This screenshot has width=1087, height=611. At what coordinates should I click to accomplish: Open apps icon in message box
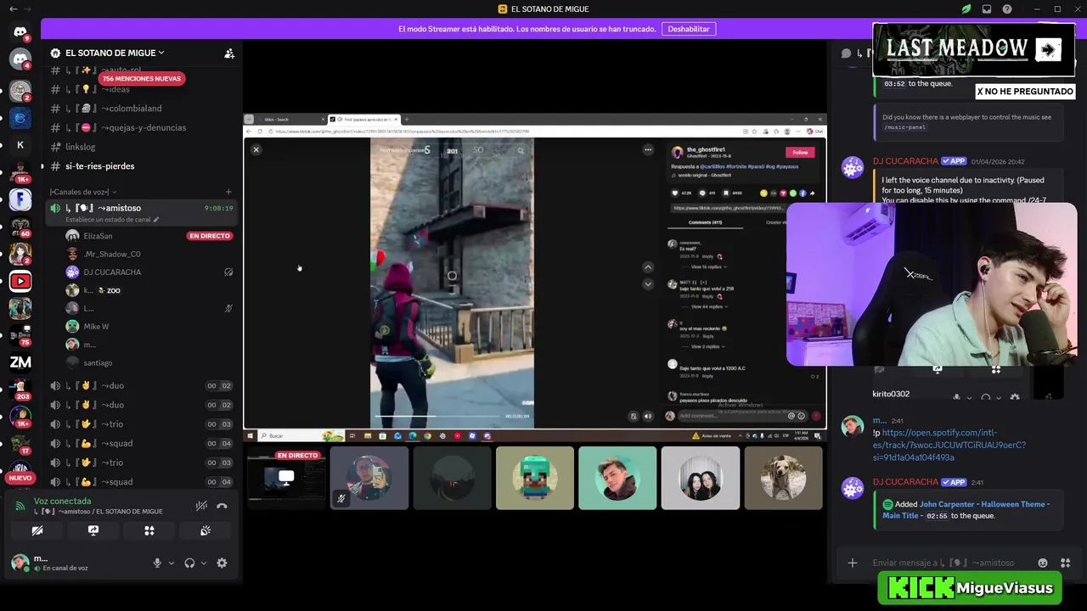(1066, 563)
